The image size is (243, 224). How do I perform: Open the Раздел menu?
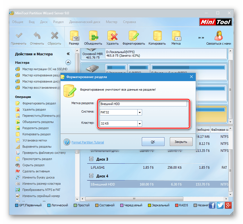click(58, 22)
